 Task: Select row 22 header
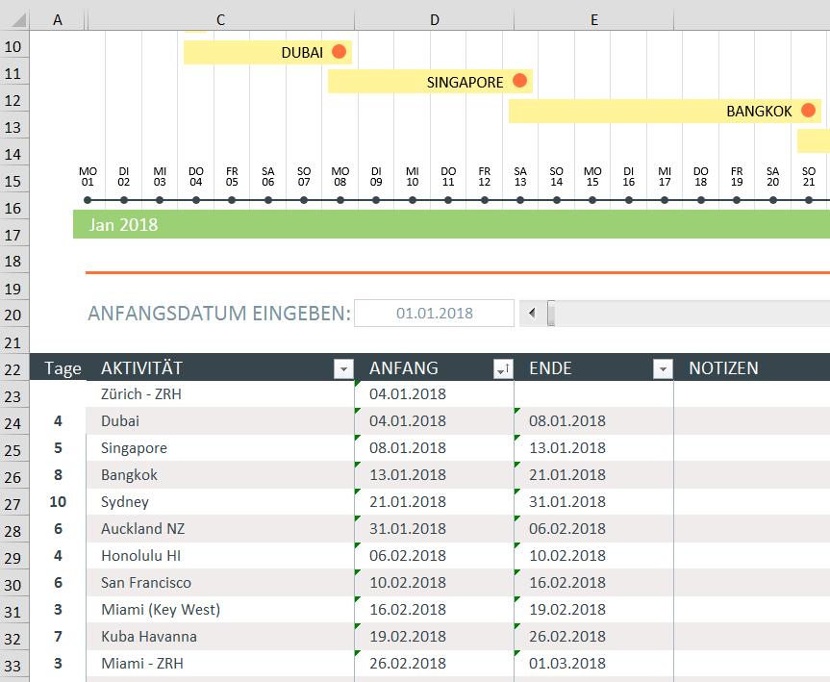tap(13, 369)
